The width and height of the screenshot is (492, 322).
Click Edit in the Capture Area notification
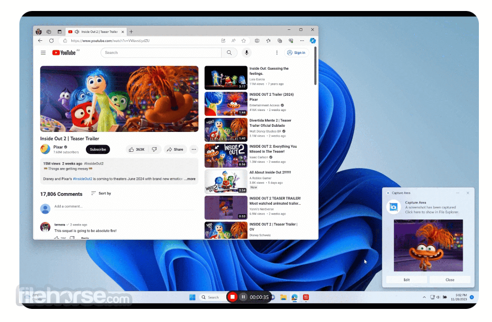pyautogui.click(x=407, y=280)
